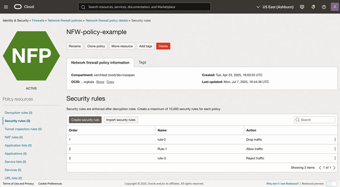Copy the OCID via Copy link

[110, 82]
